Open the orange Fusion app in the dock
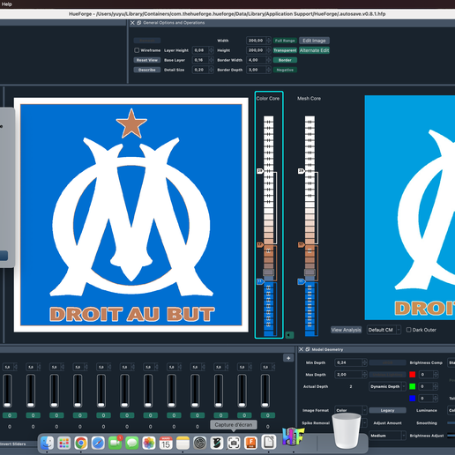The width and height of the screenshot is (455, 455). point(250,443)
